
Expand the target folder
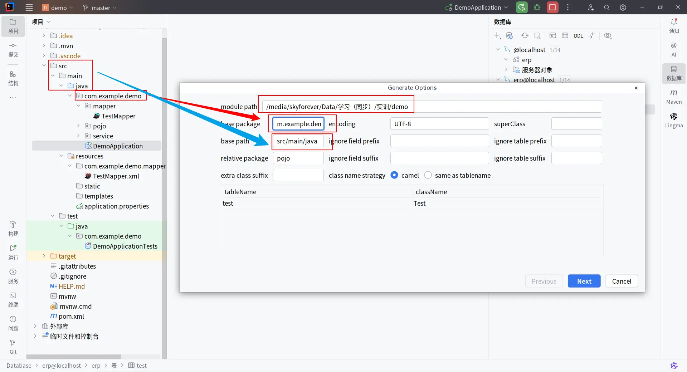click(x=44, y=256)
